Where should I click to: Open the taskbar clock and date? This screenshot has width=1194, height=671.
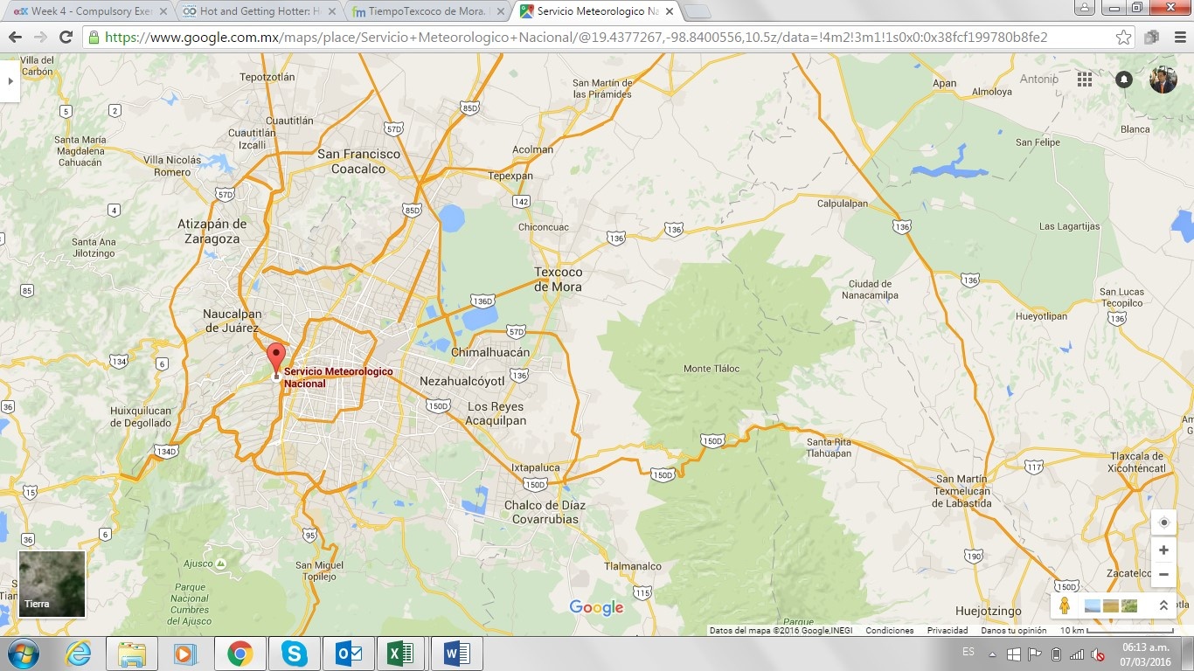1146,654
